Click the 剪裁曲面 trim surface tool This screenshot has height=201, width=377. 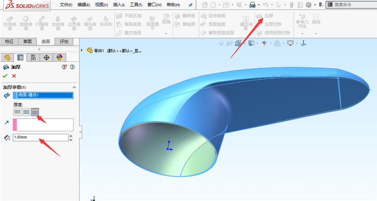point(213,24)
